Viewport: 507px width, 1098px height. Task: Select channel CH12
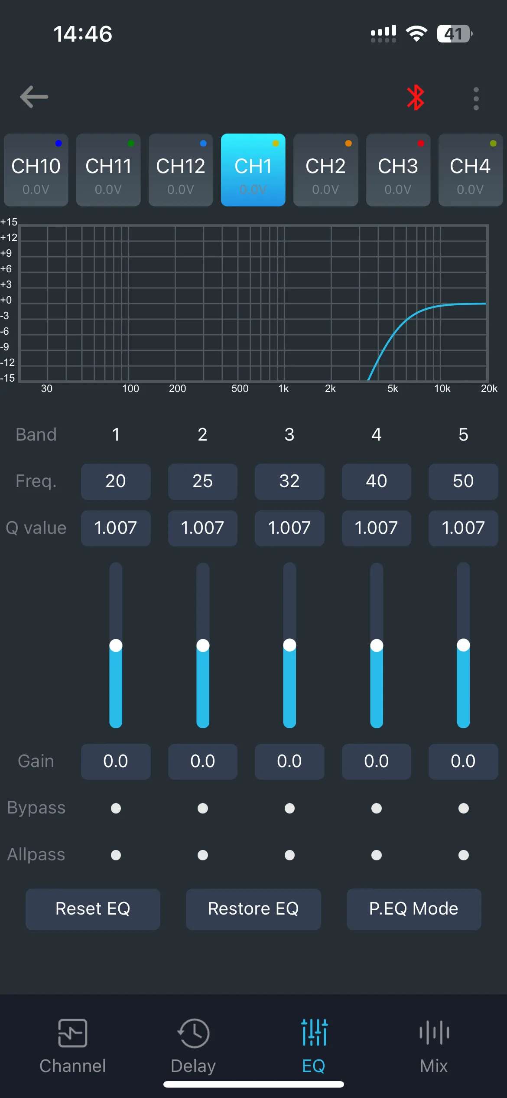click(x=181, y=170)
